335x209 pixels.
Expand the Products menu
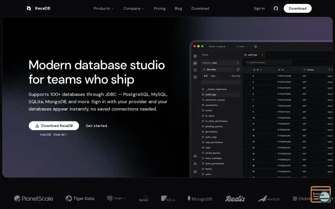pyautogui.click(x=103, y=8)
